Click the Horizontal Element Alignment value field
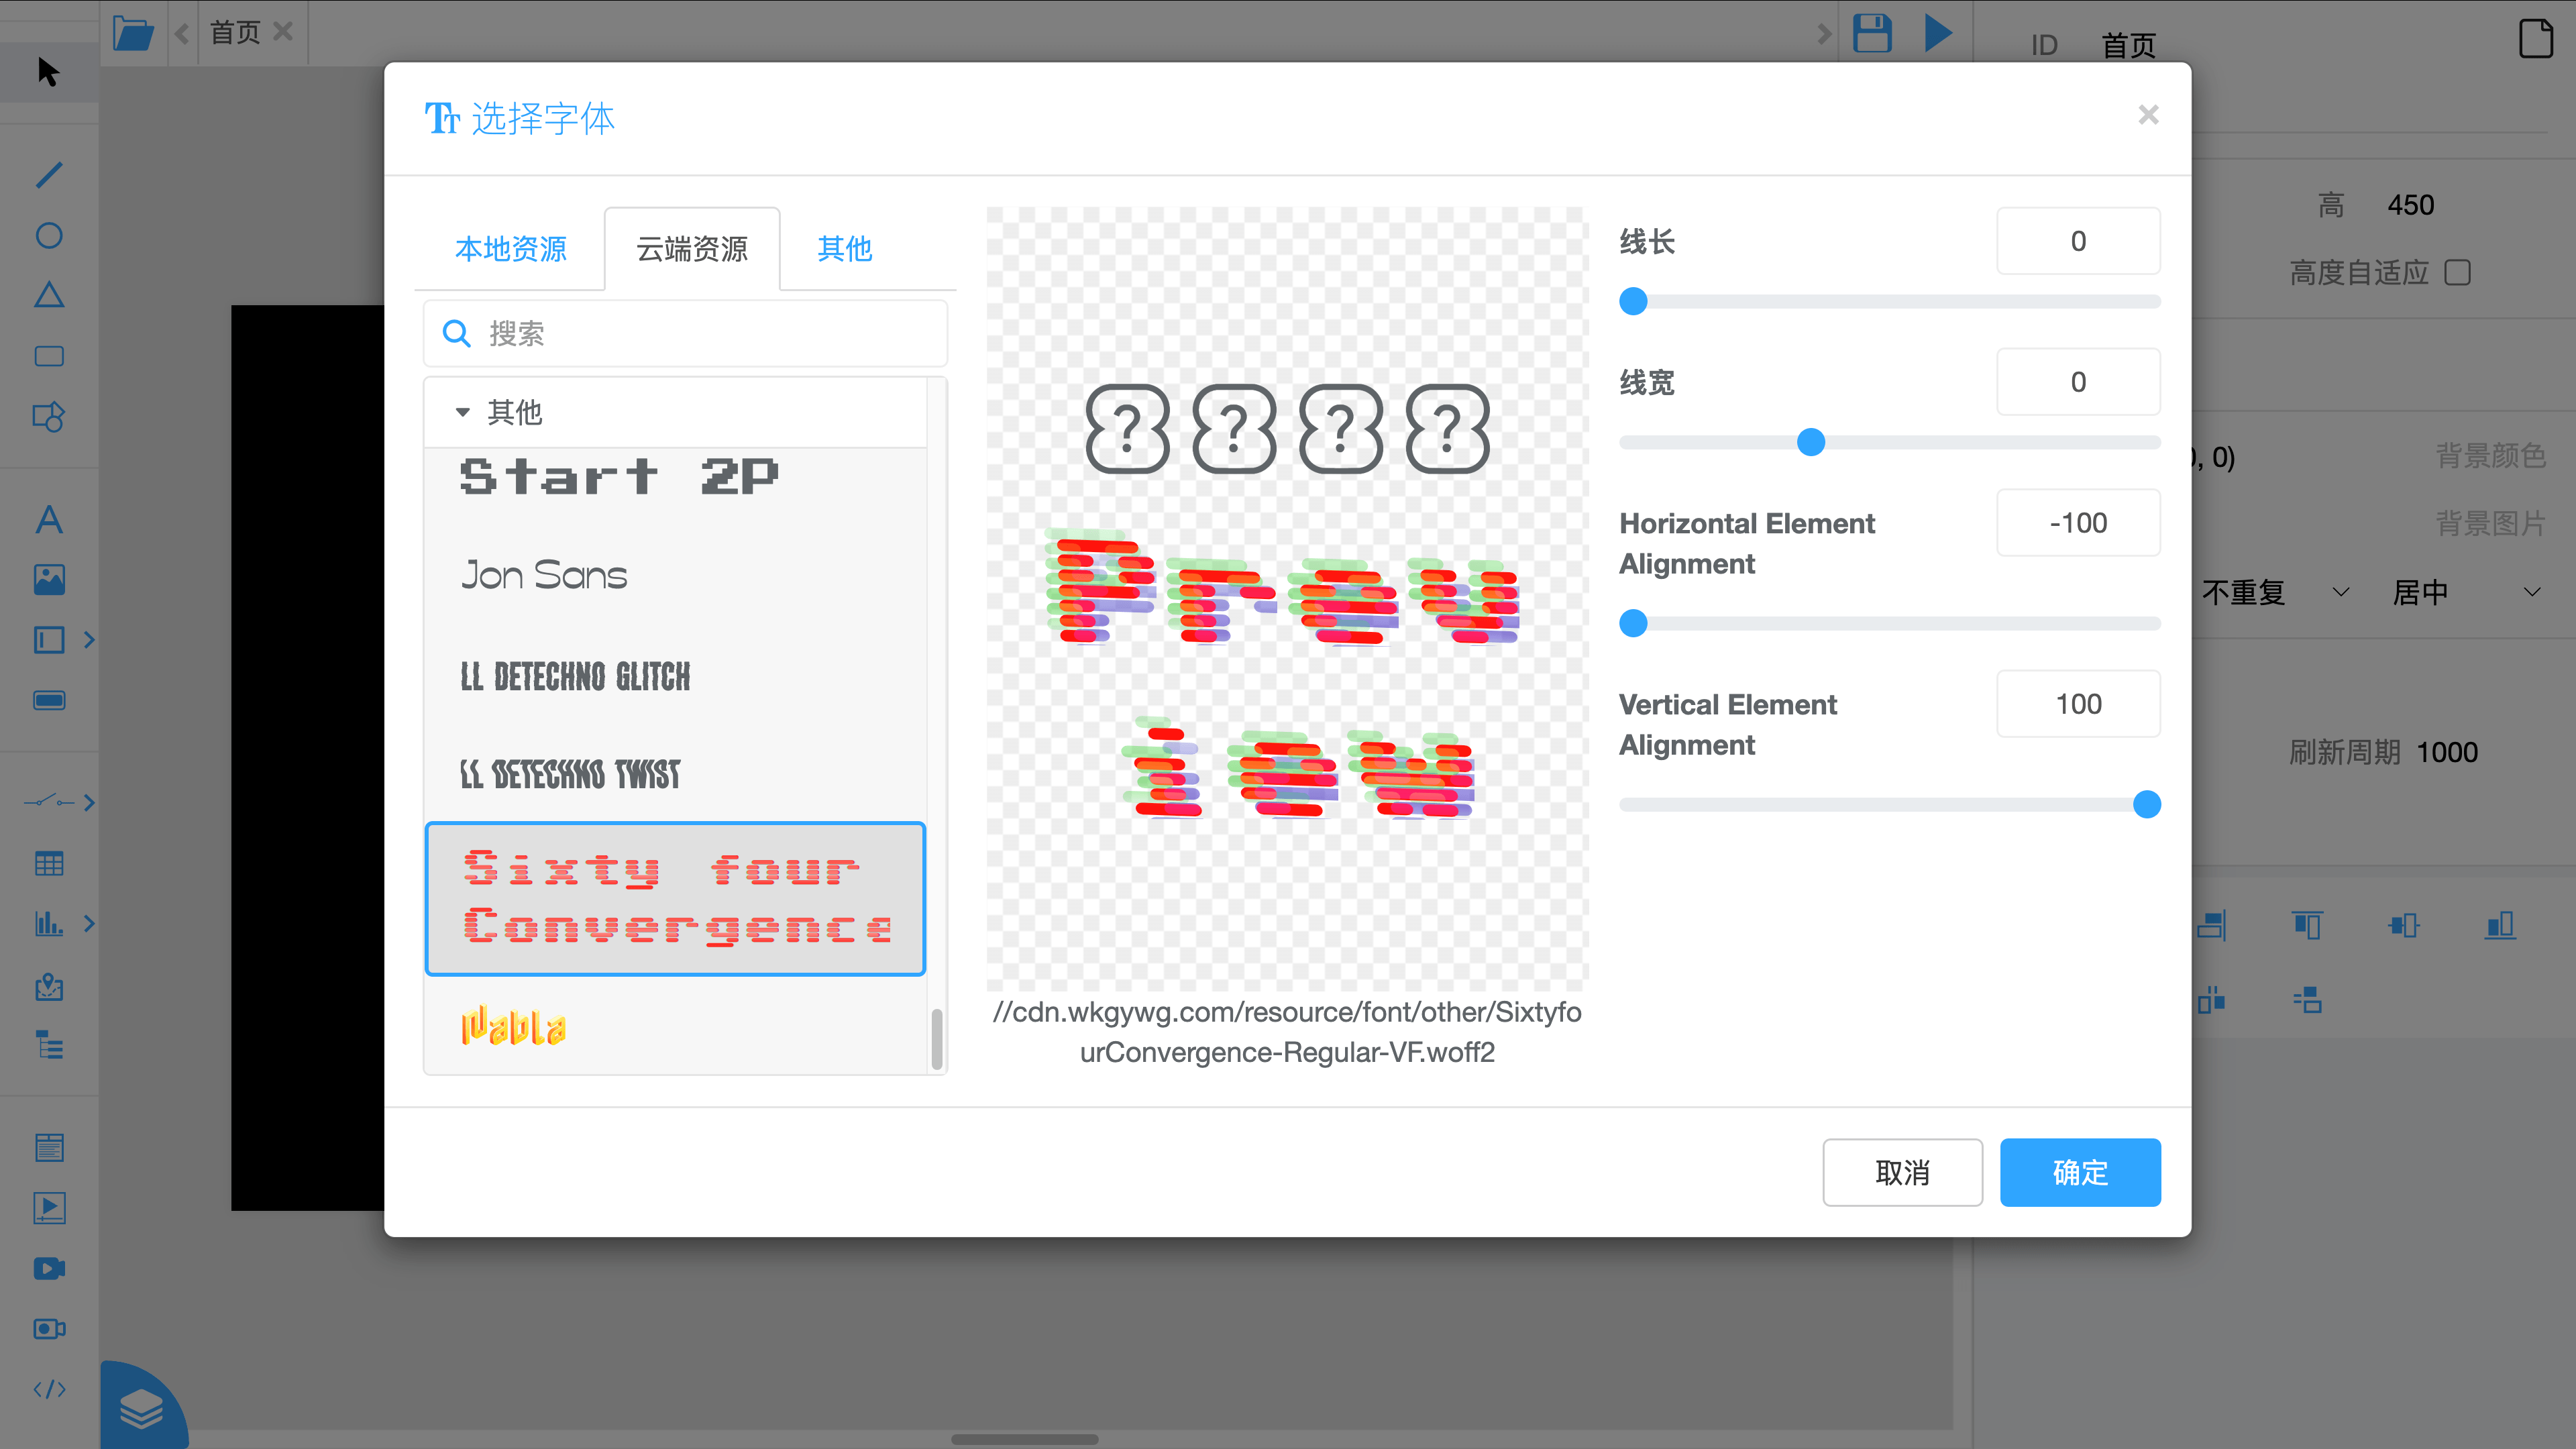 (x=2078, y=523)
